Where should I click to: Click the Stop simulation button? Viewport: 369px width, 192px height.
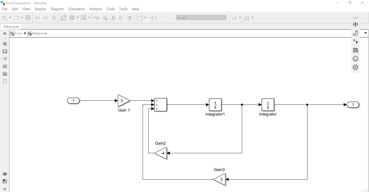click(130, 18)
